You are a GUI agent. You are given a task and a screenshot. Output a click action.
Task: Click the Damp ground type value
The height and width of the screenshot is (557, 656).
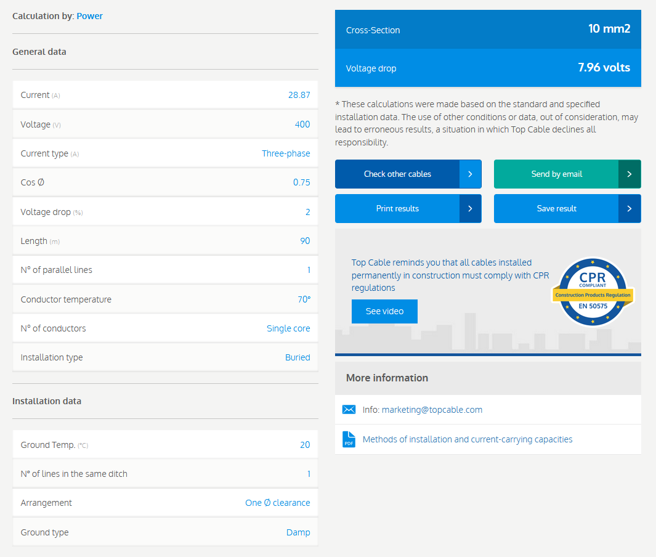tap(298, 532)
